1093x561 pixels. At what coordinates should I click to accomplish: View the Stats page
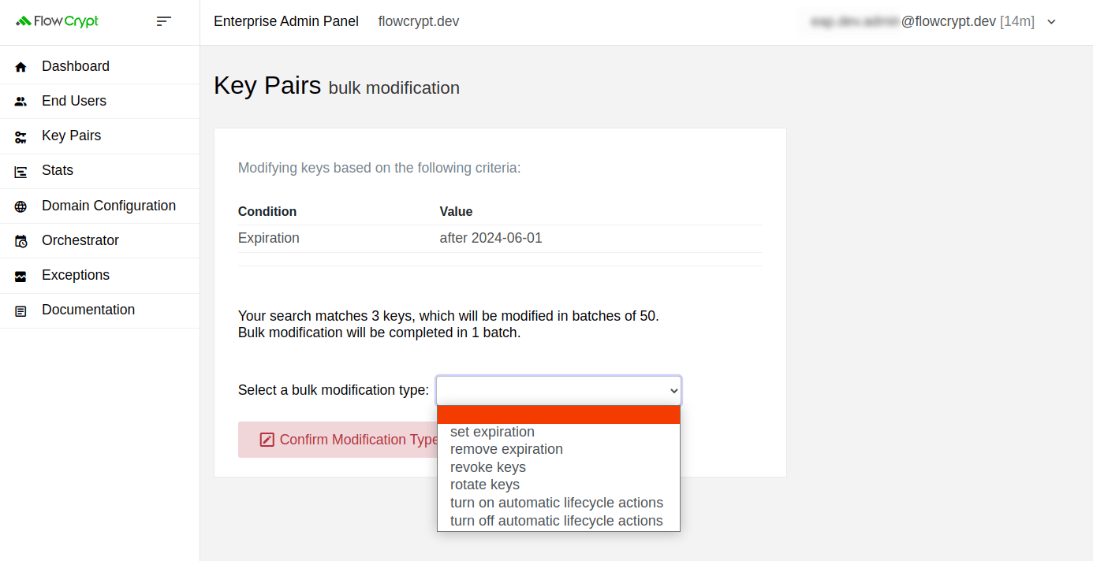[99, 170]
